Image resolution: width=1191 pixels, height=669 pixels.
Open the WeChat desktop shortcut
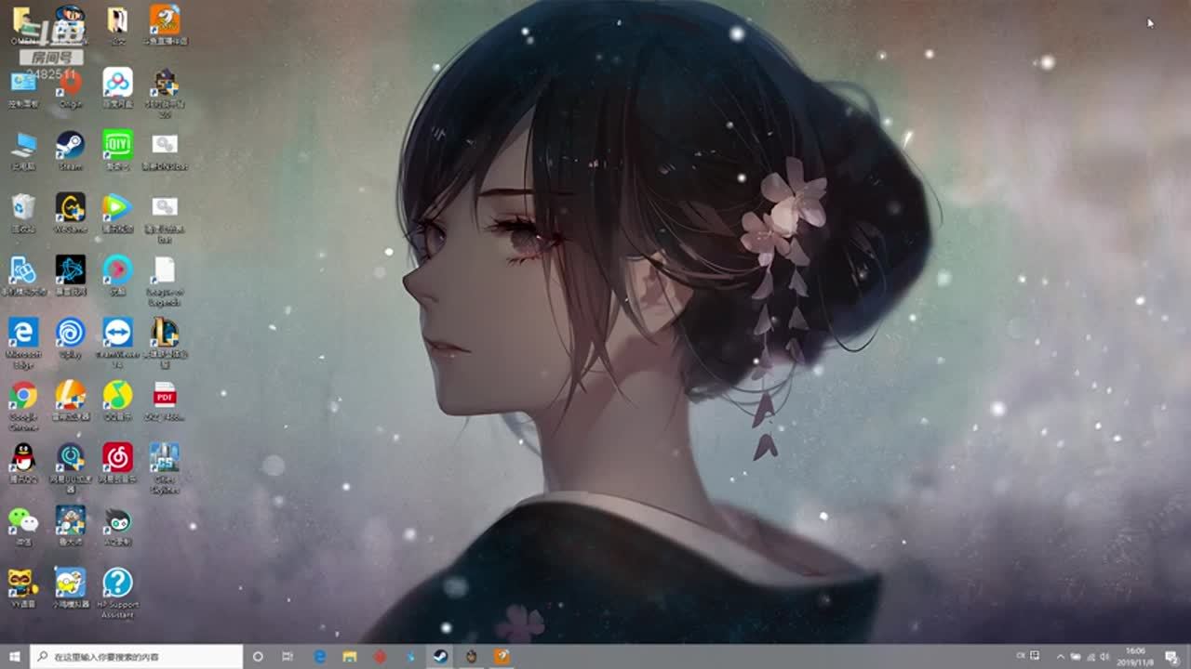pyautogui.click(x=23, y=523)
